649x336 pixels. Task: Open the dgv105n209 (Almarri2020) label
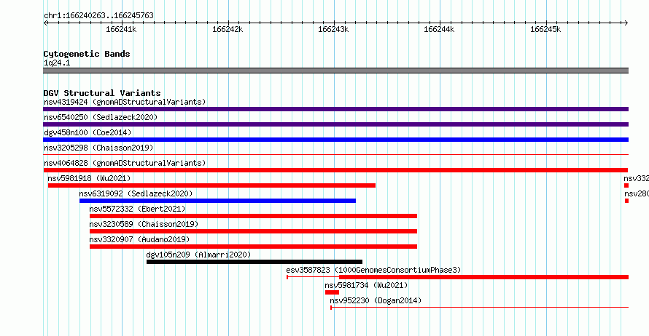click(x=198, y=255)
